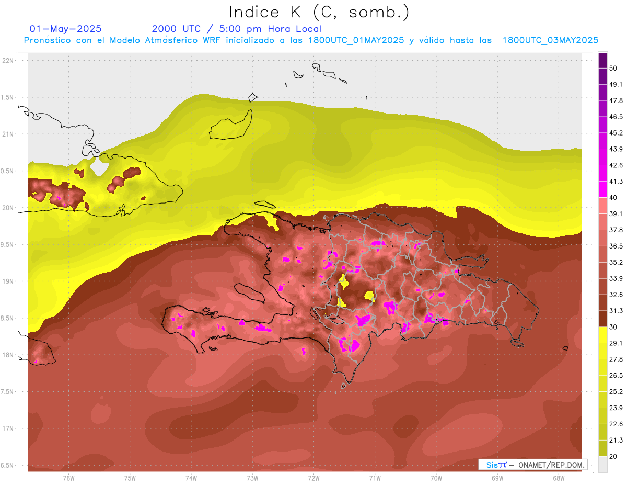This screenshot has height=485, width=627.
Task: Click the partially cut latitude label "7.5N"
Action: (8, 392)
